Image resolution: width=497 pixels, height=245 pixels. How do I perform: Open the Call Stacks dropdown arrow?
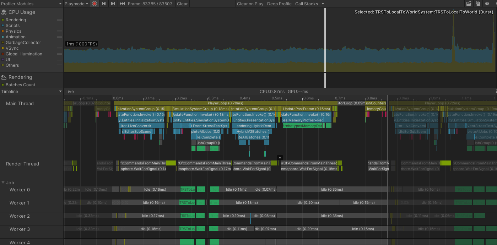(323, 4)
